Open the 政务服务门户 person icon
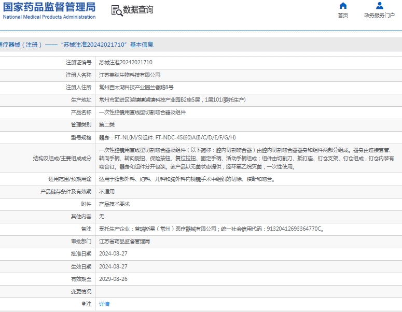The width and height of the screenshot is (402, 312). (x=380, y=6)
